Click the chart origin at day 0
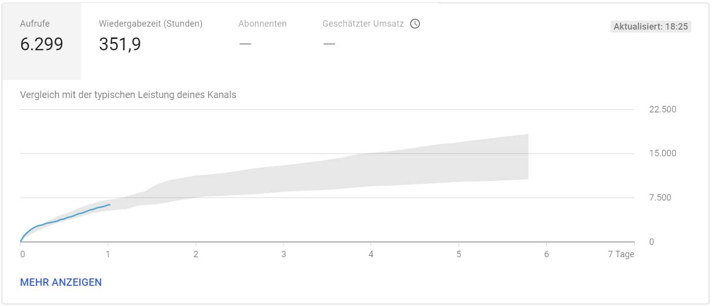This screenshot has height=306, width=711. tap(21, 242)
